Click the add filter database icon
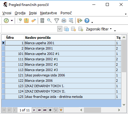This screenshot has width=128, height=114. click(x=81, y=29)
